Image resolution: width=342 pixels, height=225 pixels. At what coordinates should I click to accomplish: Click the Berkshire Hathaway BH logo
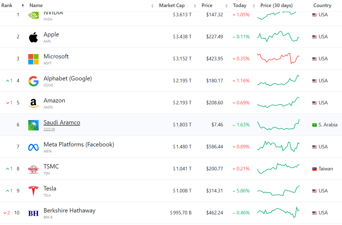pos(33,213)
